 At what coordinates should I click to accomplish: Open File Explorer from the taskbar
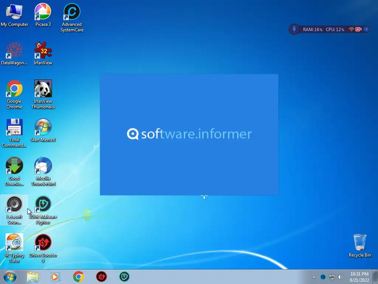click(33, 277)
